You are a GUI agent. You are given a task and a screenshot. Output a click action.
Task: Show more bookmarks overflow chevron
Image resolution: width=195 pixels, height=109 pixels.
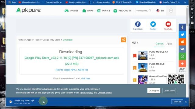tap(185, 2)
